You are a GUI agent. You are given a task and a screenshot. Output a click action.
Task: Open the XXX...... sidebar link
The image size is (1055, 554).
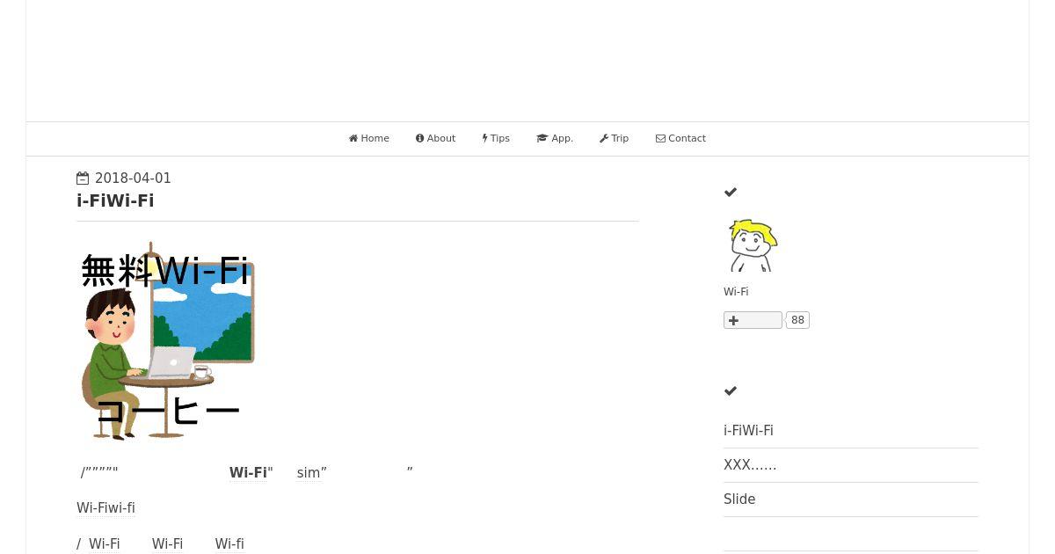click(750, 465)
